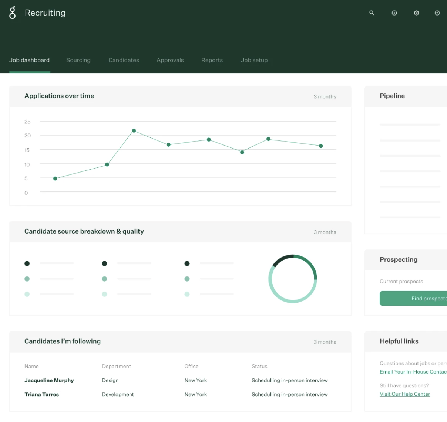This screenshot has height=422, width=447.
Task: Open the search magnifier icon
Action: click(x=372, y=13)
